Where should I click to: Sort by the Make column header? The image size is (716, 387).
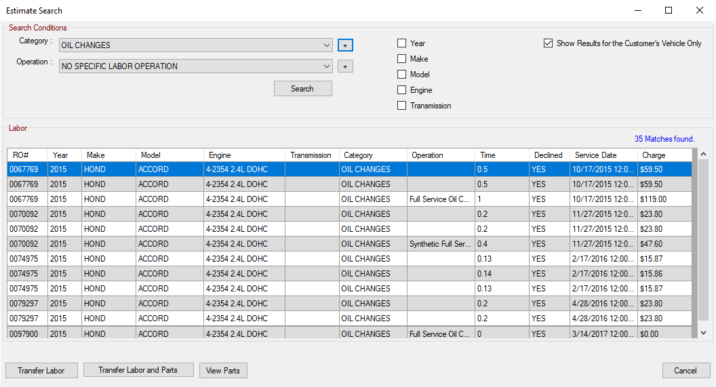pyautogui.click(x=108, y=155)
